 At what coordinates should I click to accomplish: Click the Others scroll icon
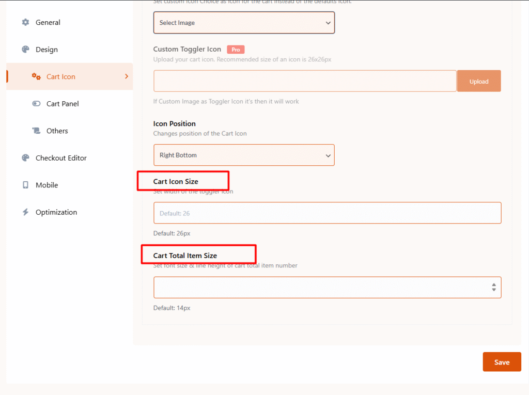(36, 131)
